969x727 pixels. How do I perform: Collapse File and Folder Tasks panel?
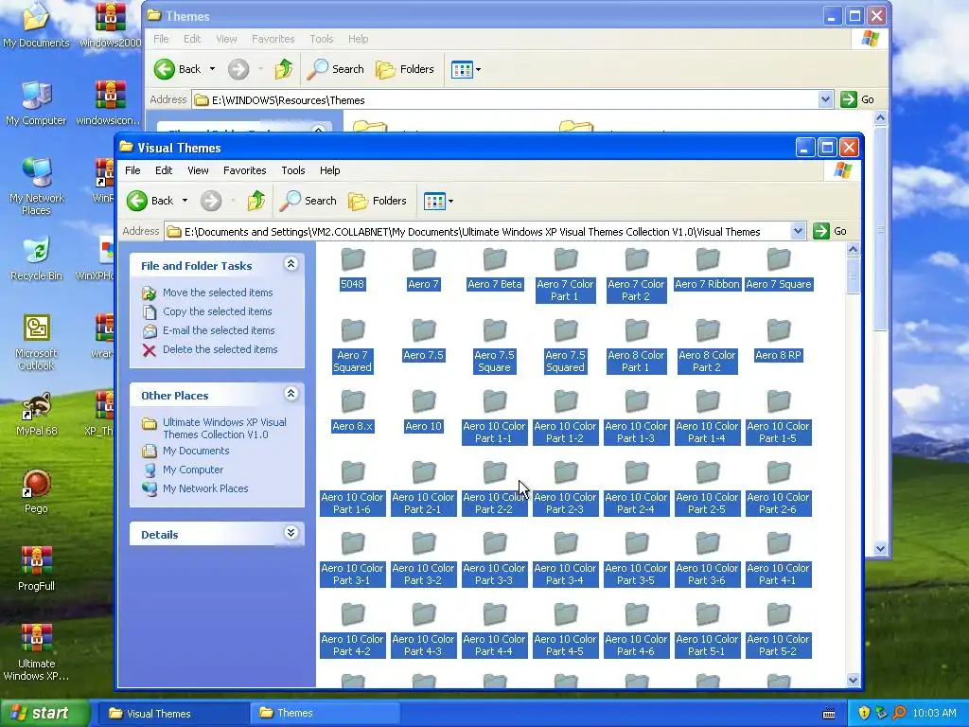click(291, 264)
